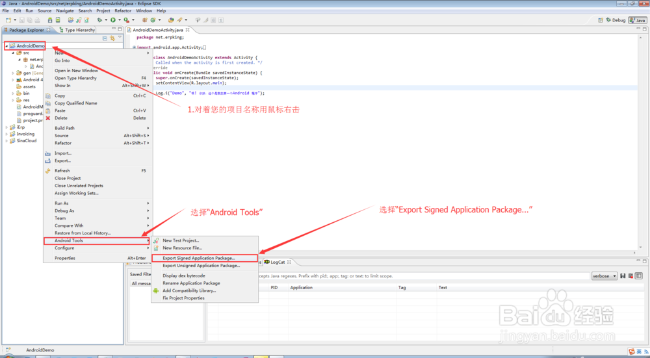Open the Window menu
This screenshot has width=650, height=358.
pyautogui.click(x=144, y=11)
